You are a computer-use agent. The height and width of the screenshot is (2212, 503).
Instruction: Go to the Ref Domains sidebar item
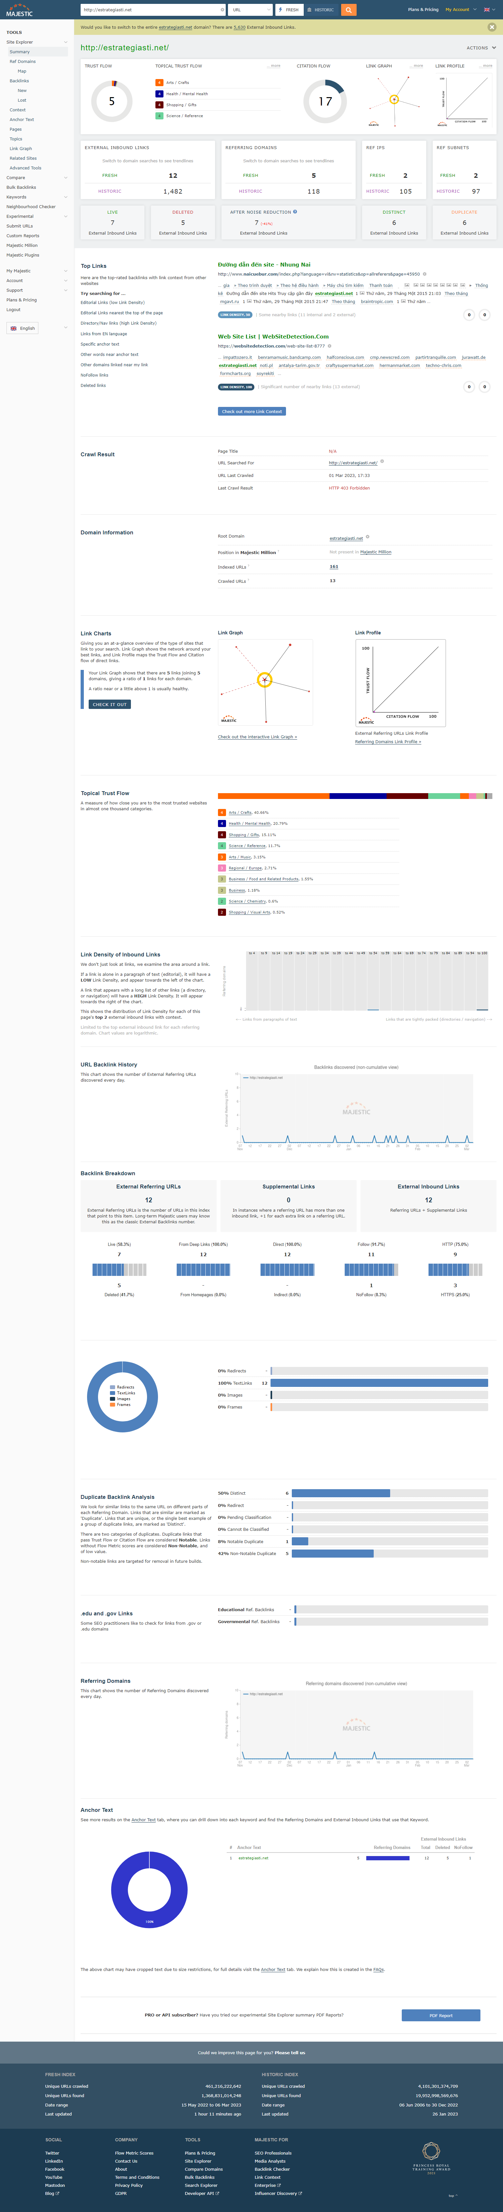click(22, 62)
